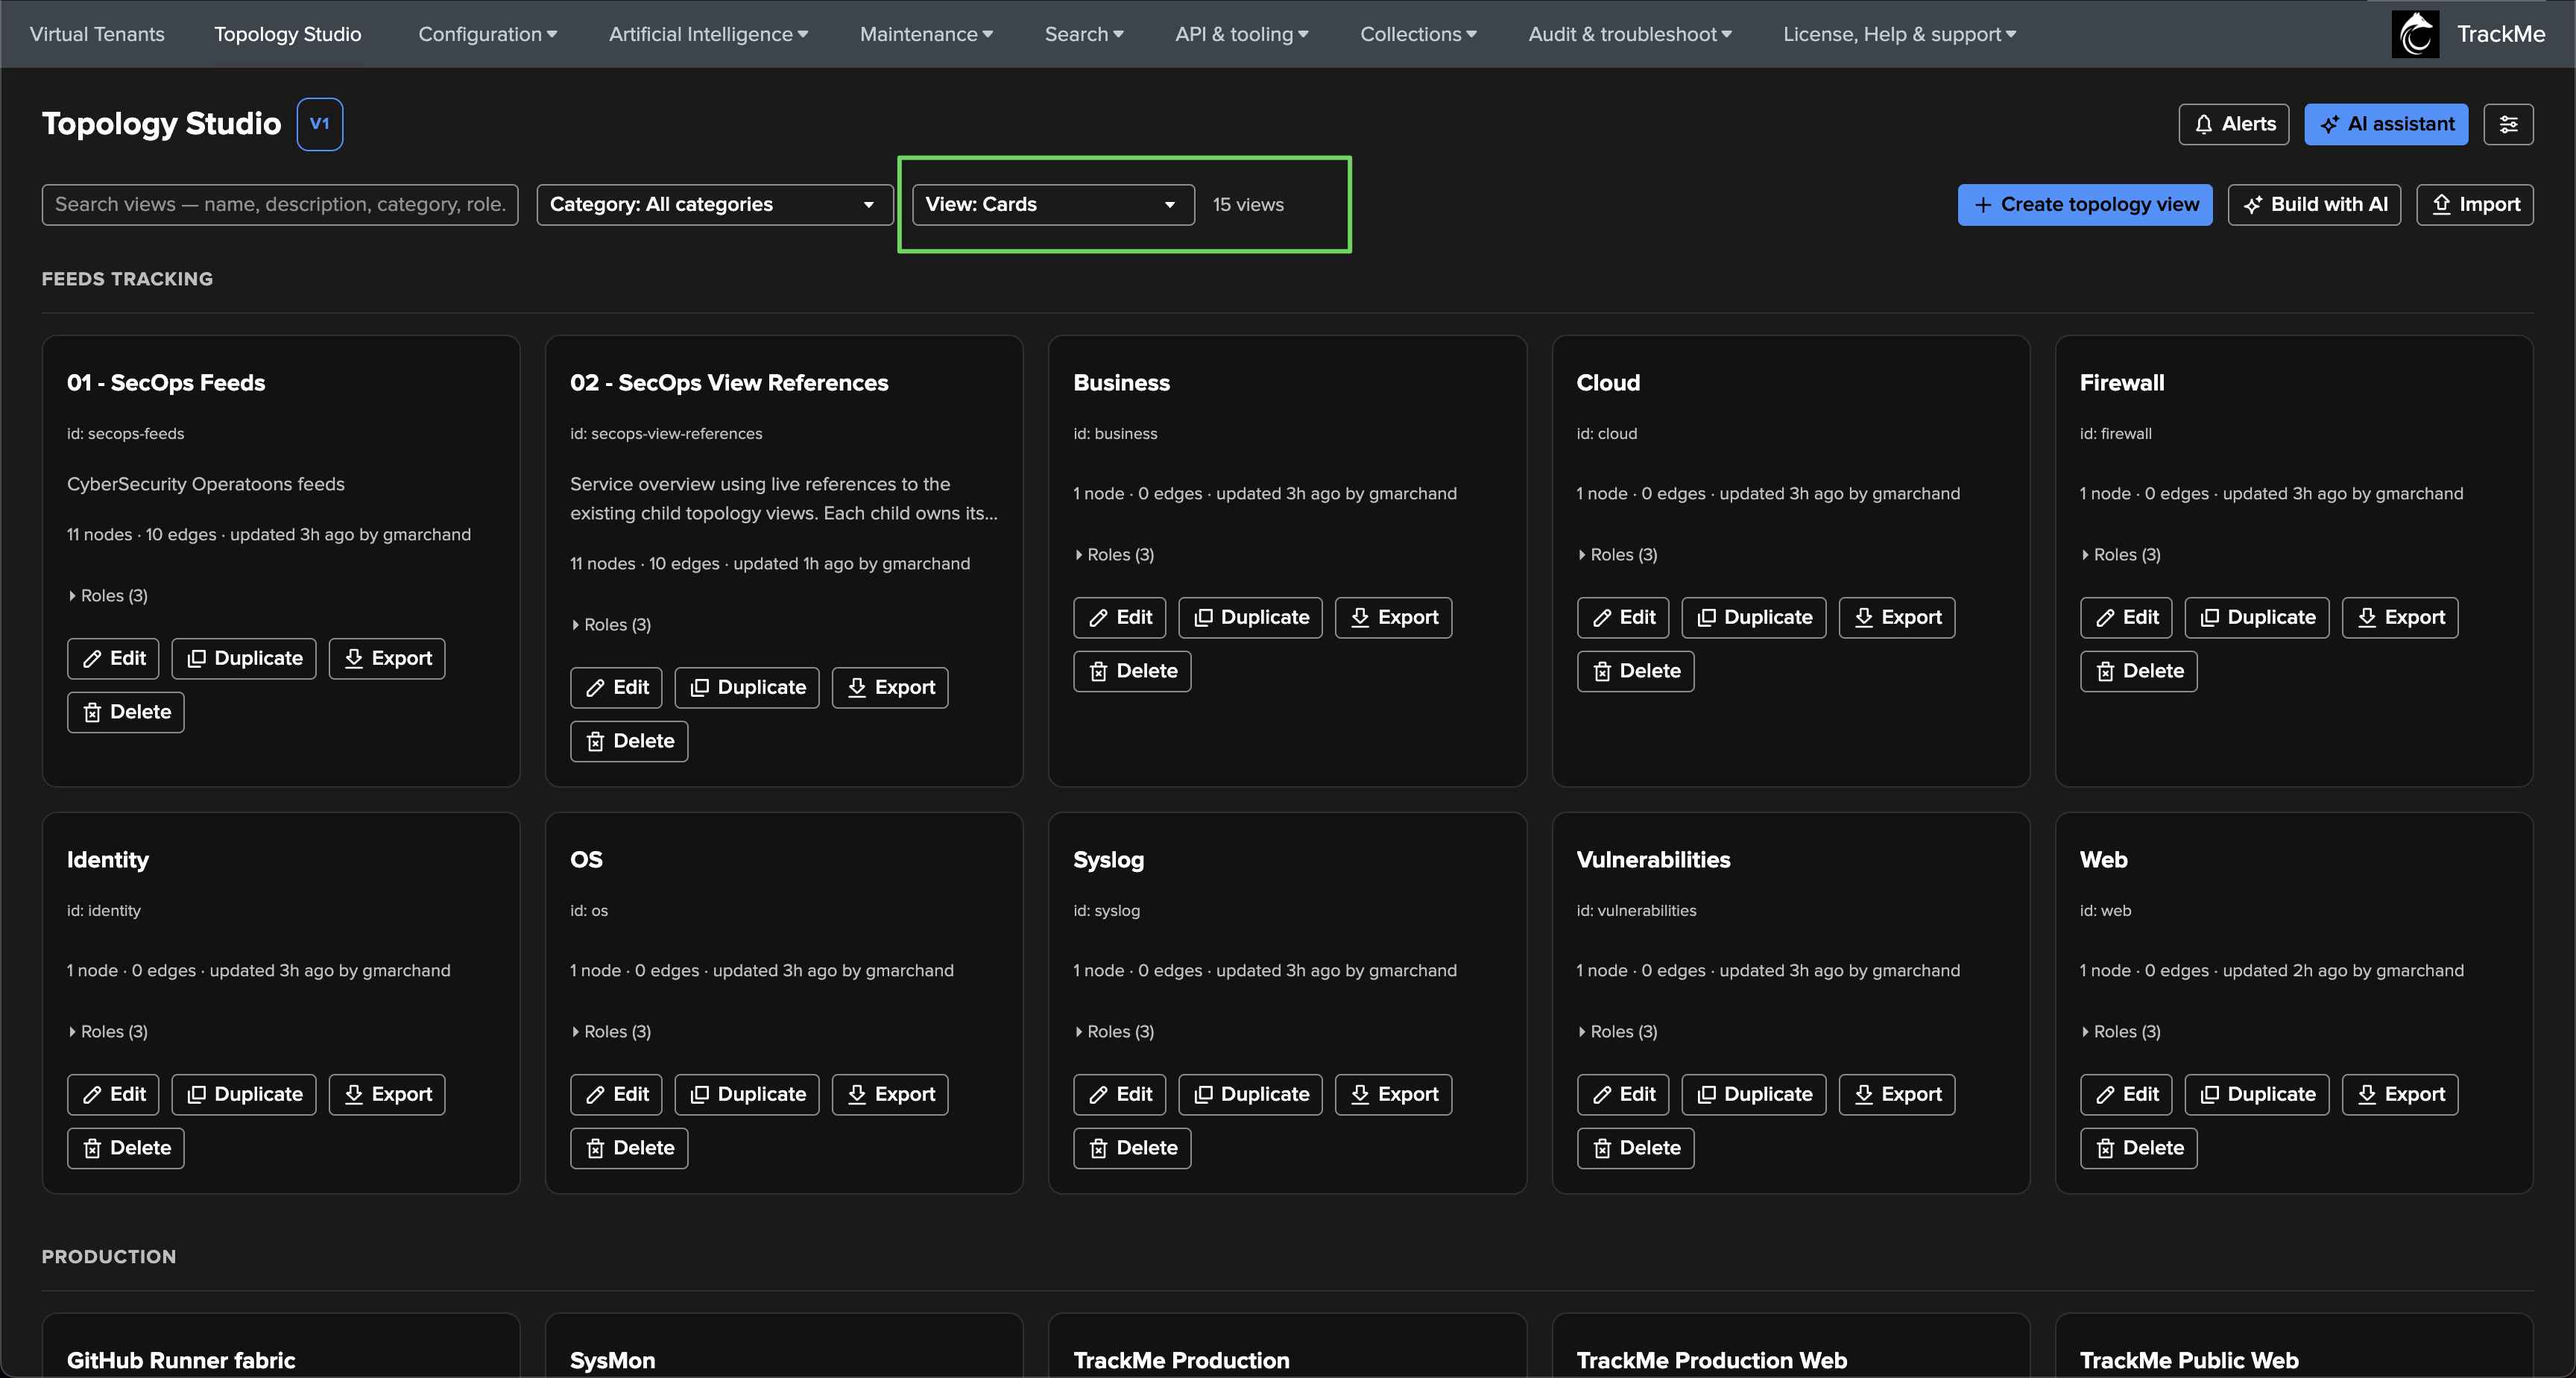Click Build with AI button
The height and width of the screenshot is (1378, 2576).
2313,205
